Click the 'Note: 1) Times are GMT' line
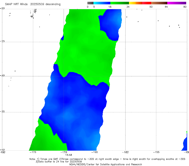Viewport: 189px width, 166px height. [x=107, y=159]
